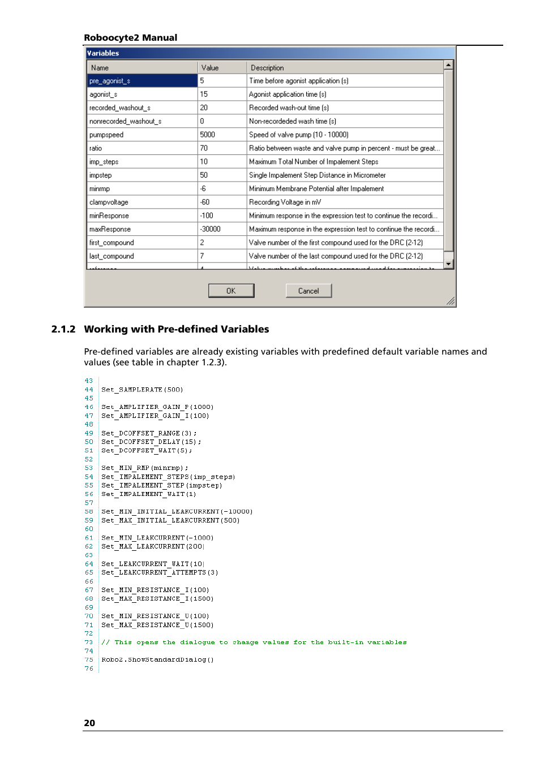Select the maxResponse variable name
This screenshot has height=764, width=540.
coord(110,230)
